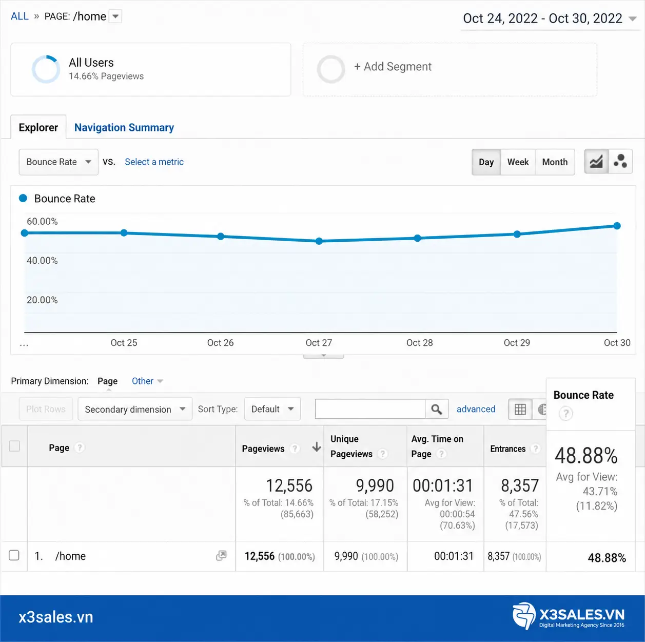Sort by Unique Pageviews column header
The height and width of the screenshot is (642, 645).
(351, 446)
